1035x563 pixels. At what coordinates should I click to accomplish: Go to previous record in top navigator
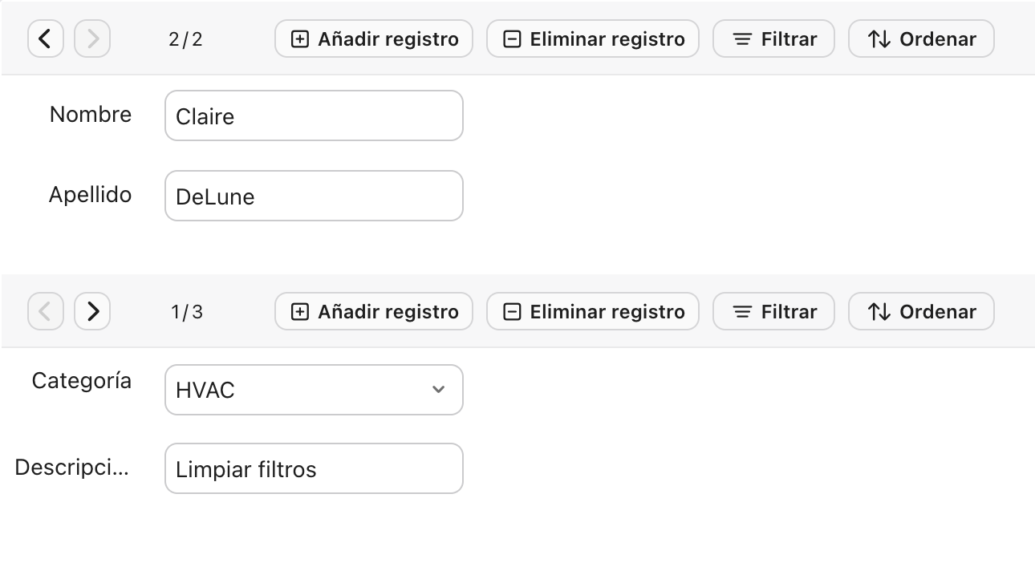(46, 38)
